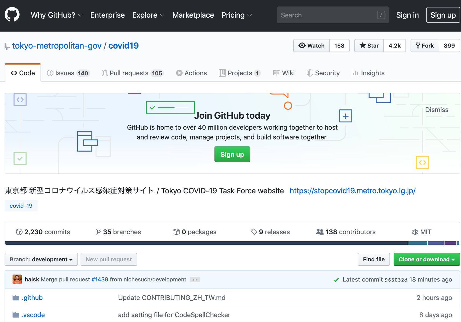Viewport: 461px width, 322px height.
Task: Click the header Sign up button
Action: click(443, 15)
